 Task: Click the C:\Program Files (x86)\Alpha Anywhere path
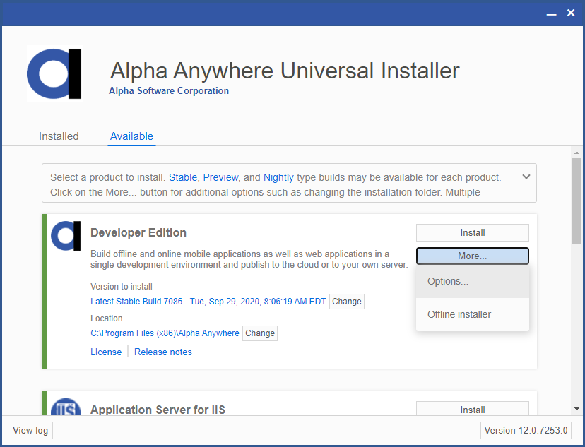coord(165,333)
